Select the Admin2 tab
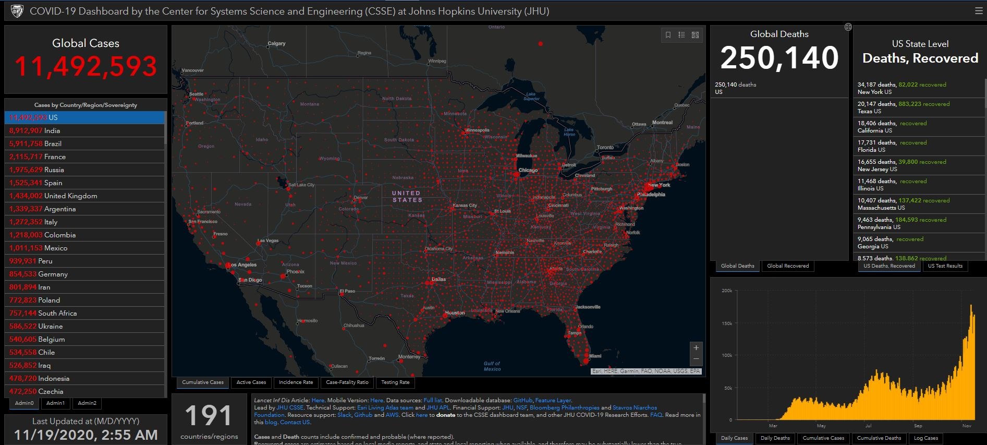This screenshot has width=987, height=445. pyautogui.click(x=87, y=403)
